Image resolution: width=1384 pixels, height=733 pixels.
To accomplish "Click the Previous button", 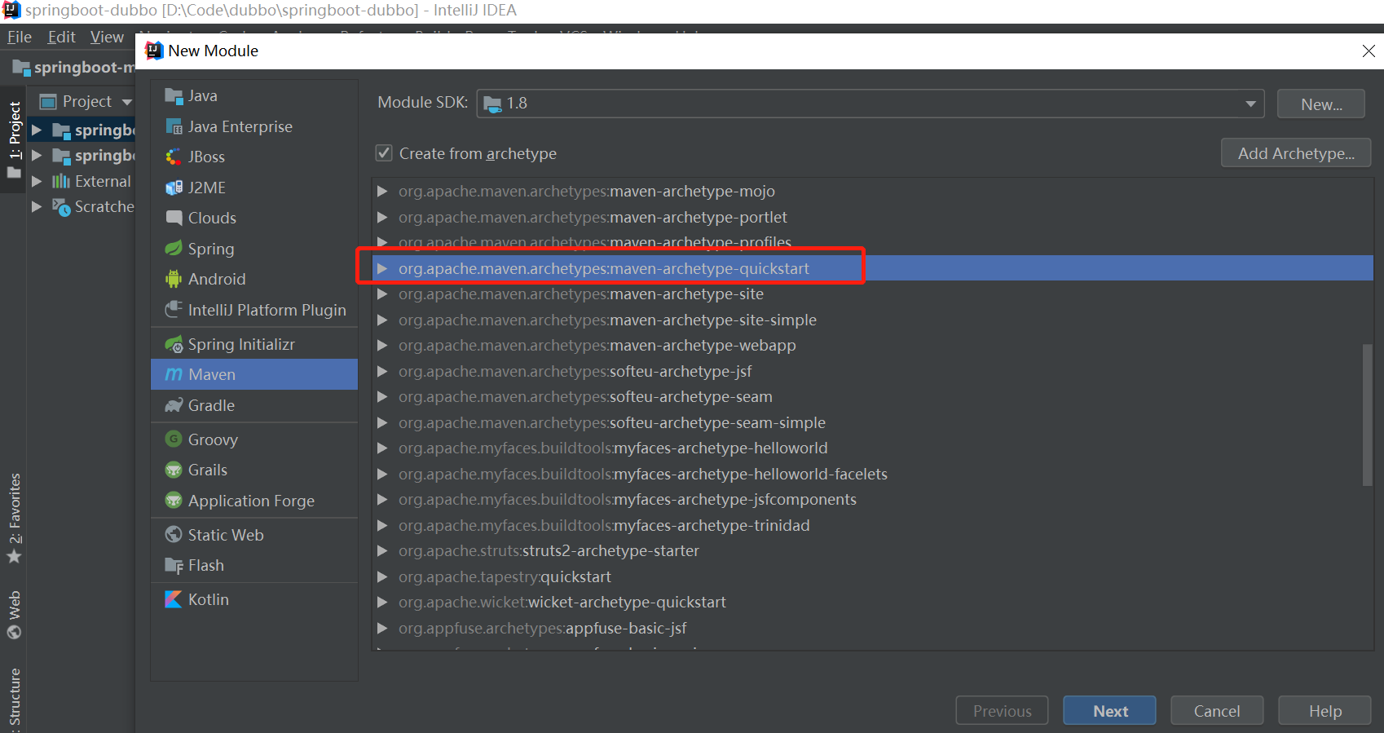I will (x=1002, y=711).
